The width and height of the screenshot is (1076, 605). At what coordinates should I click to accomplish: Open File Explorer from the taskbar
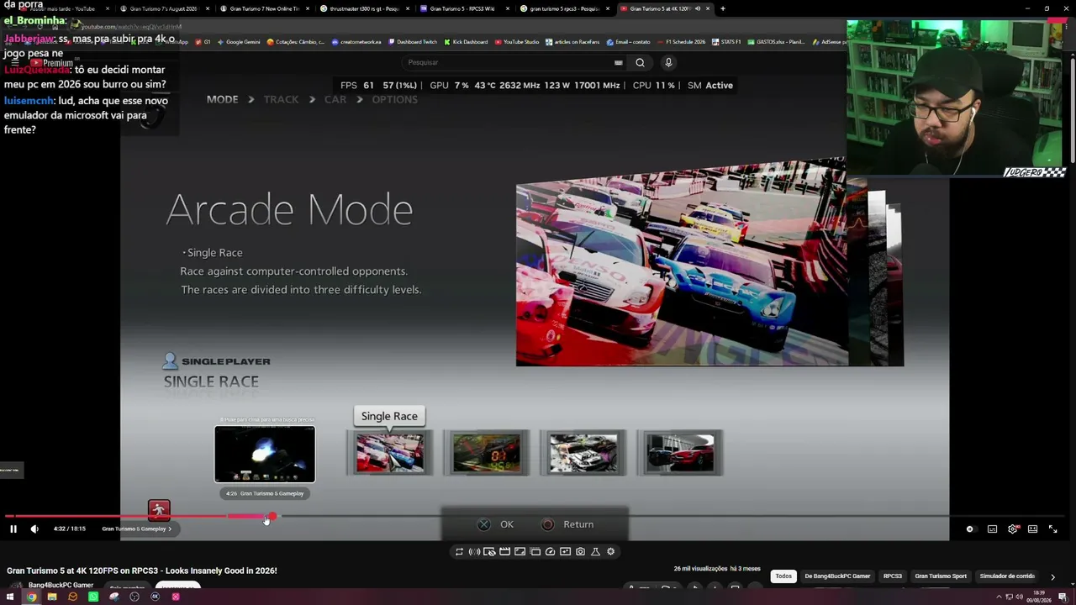pos(51,597)
